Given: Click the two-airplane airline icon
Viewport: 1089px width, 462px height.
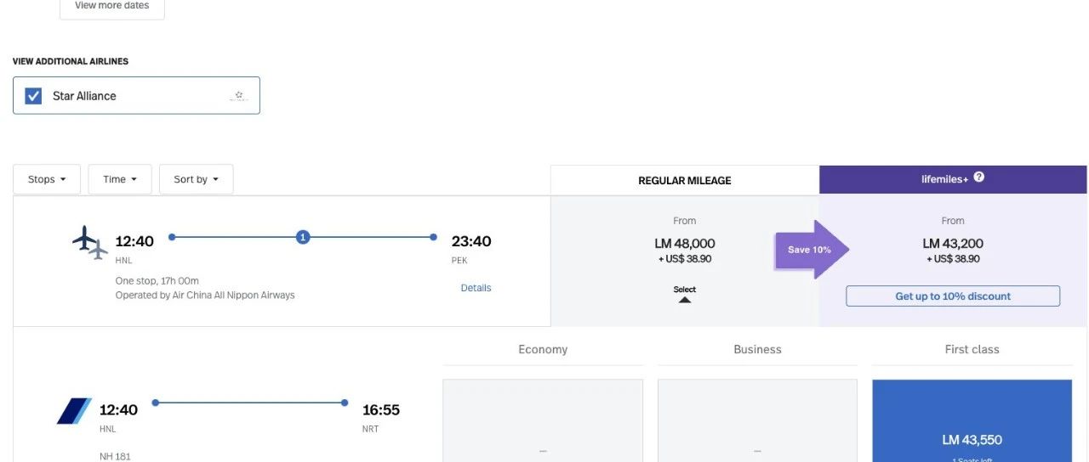Looking at the screenshot, I should pos(90,243).
